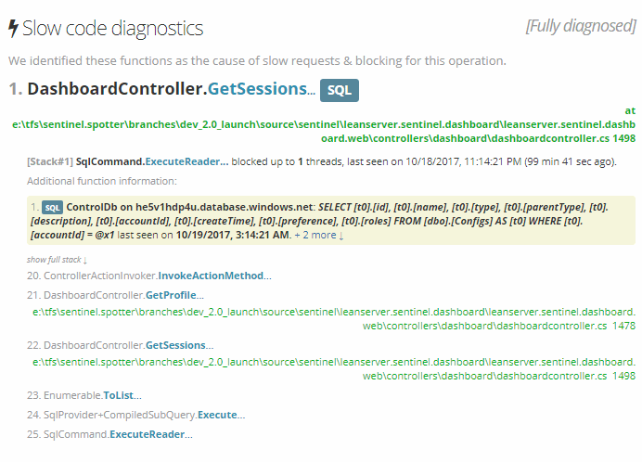642x462 pixels.
Task: Click the ControlDb SQL query text block
Action: (331, 221)
